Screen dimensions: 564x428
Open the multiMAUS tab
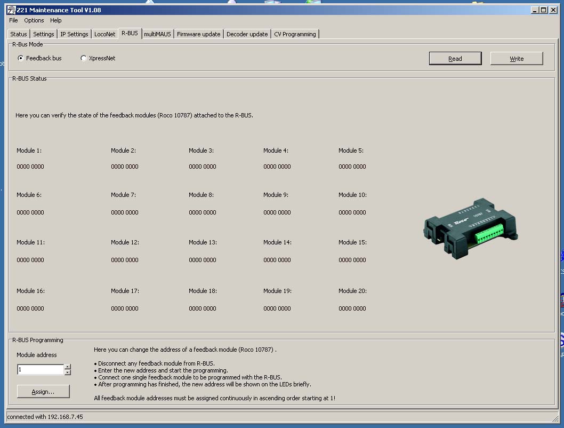158,34
